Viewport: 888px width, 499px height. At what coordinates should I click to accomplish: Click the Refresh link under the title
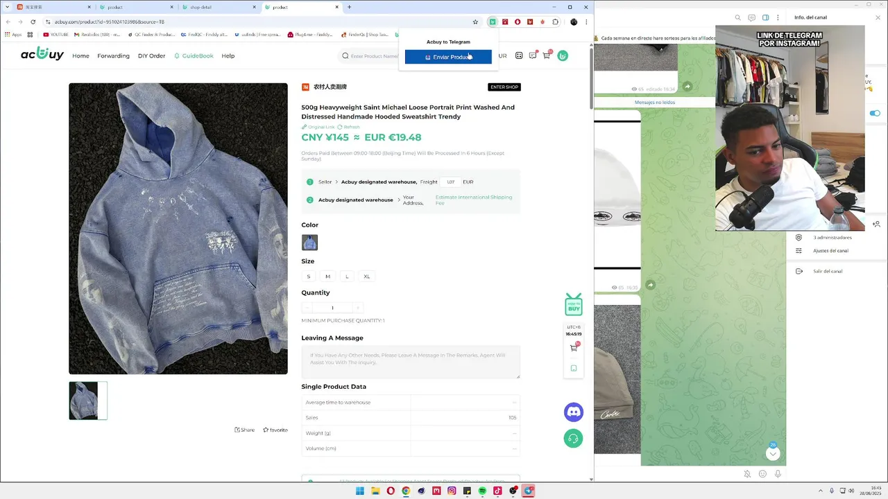click(x=349, y=127)
